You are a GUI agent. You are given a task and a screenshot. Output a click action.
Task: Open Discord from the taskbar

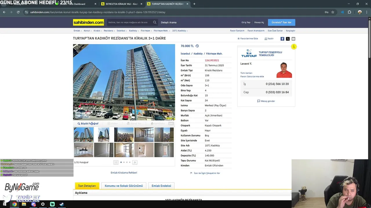[x=33, y=204]
